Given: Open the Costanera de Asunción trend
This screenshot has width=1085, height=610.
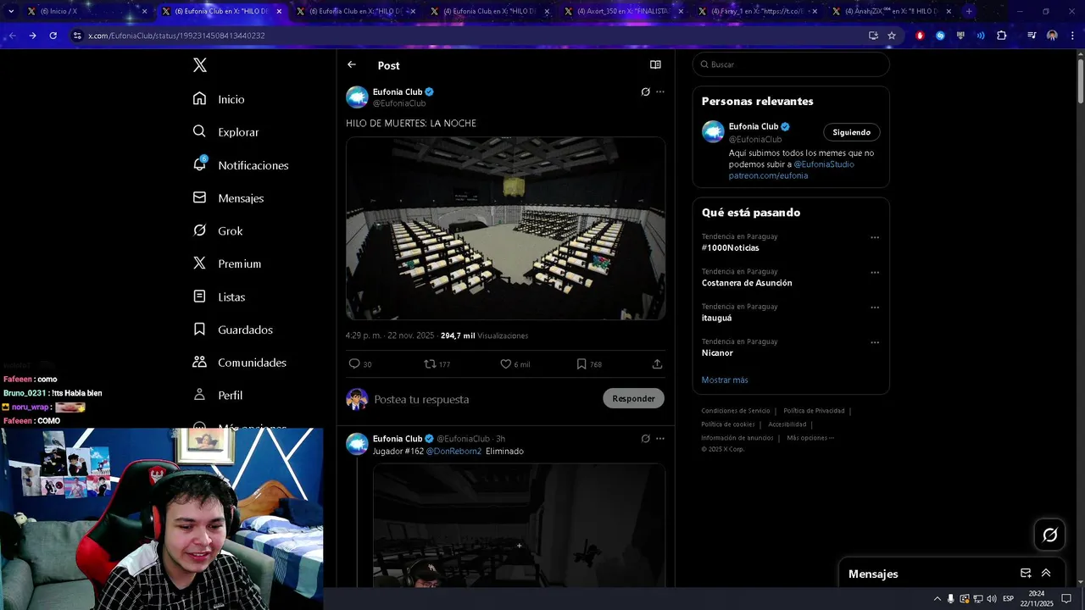Looking at the screenshot, I should tap(747, 283).
